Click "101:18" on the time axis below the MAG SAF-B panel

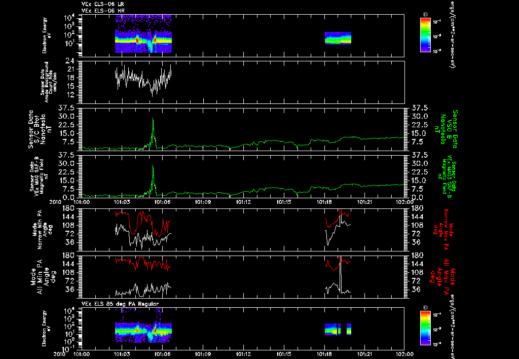point(324,202)
